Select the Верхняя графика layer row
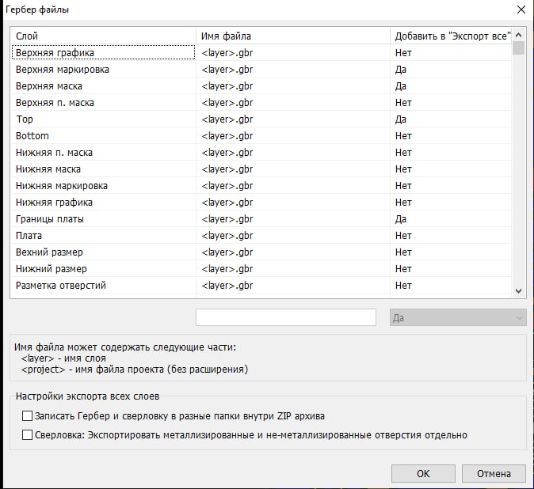 261,53
